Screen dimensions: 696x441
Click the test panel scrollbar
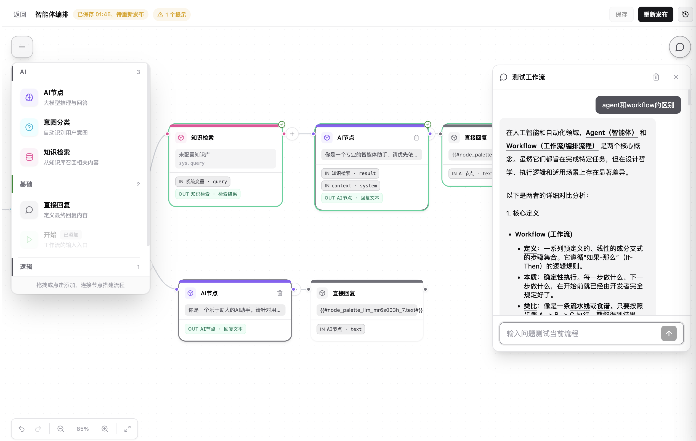(689, 97)
